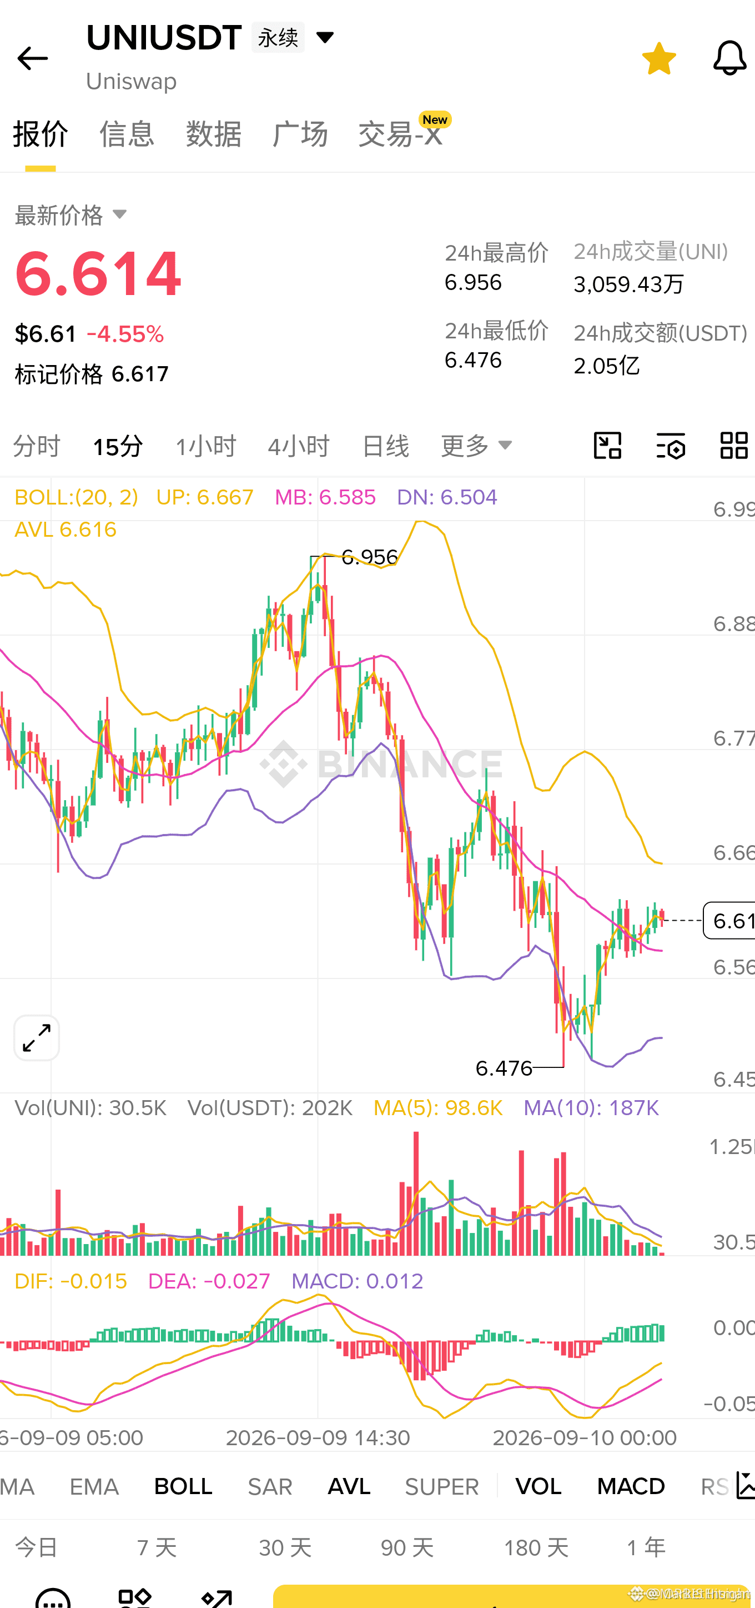Enable the EMA indicator
The height and width of the screenshot is (1608, 755).
(x=94, y=1486)
